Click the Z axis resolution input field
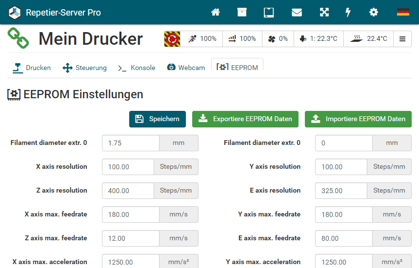This screenshot has width=419, height=268. click(x=128, y=191)
